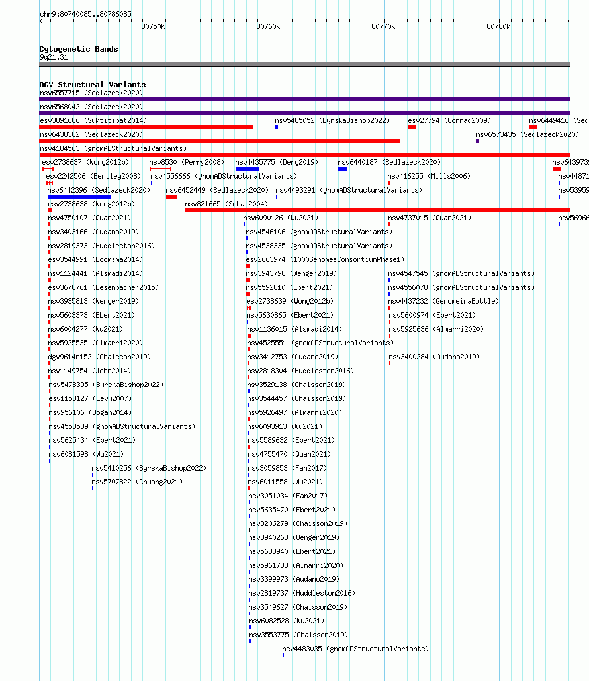Click the nsv6573435 (Sedlazeck2020) label
Viewport: 589px width, 681px height.
(x=527, y=134)
